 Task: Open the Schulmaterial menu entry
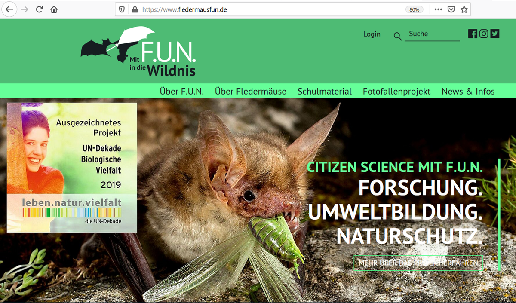[324, 92]
